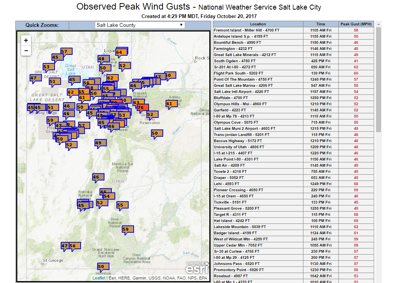Image resolution: width=401 pixels, height=283 pixels.
Task: Zoom out on the map
Action: click(26, 51)
